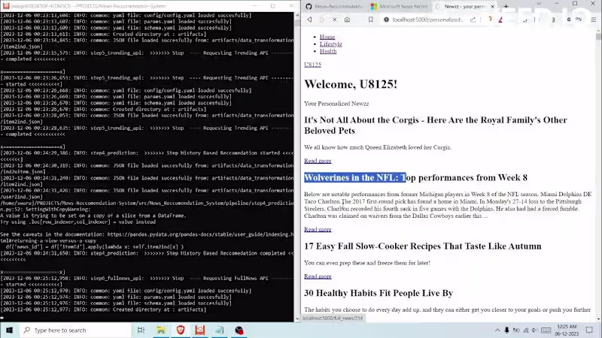Open the notification center icon

pyautogui.click(x=589, y=330)
